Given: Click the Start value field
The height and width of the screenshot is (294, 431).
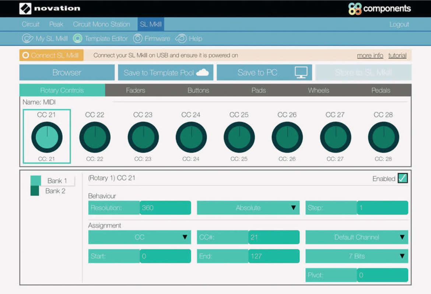Looking at the screenshot, I should tap(165, 256).
